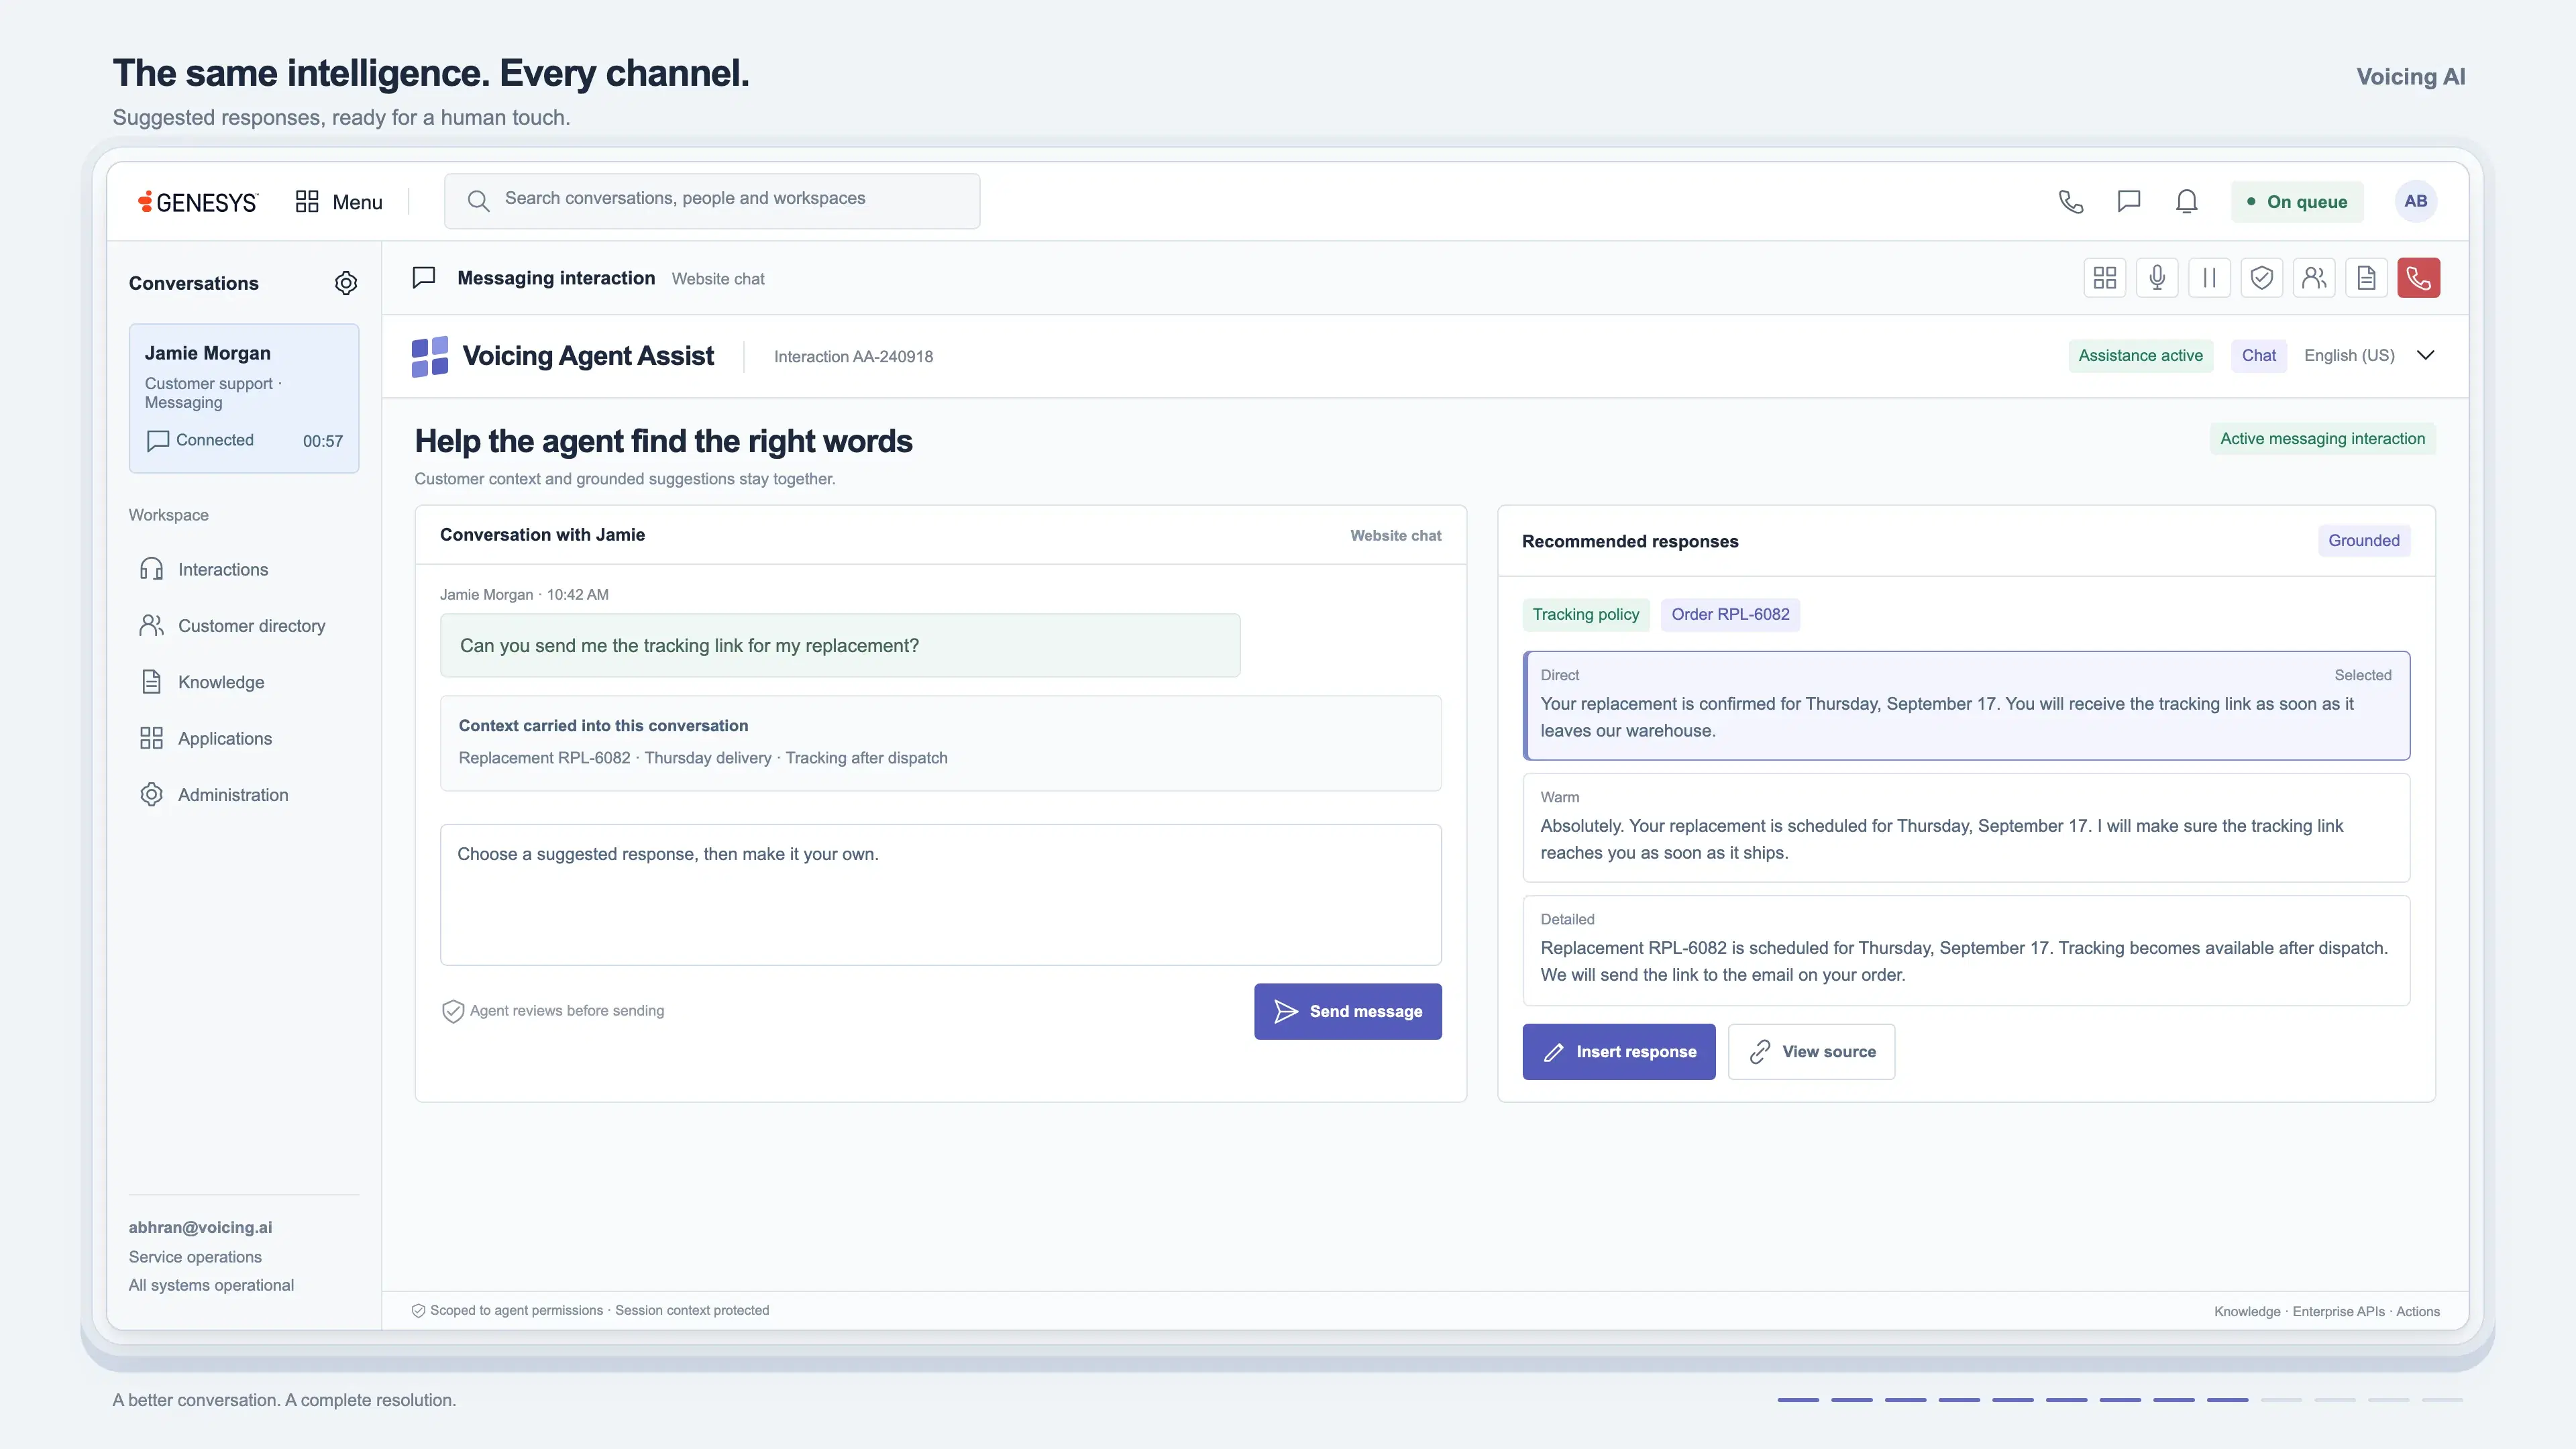
Task: Mute the microphone
Action: pos(2157,278)
